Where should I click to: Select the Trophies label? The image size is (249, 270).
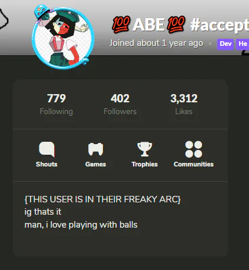[145, 164]
